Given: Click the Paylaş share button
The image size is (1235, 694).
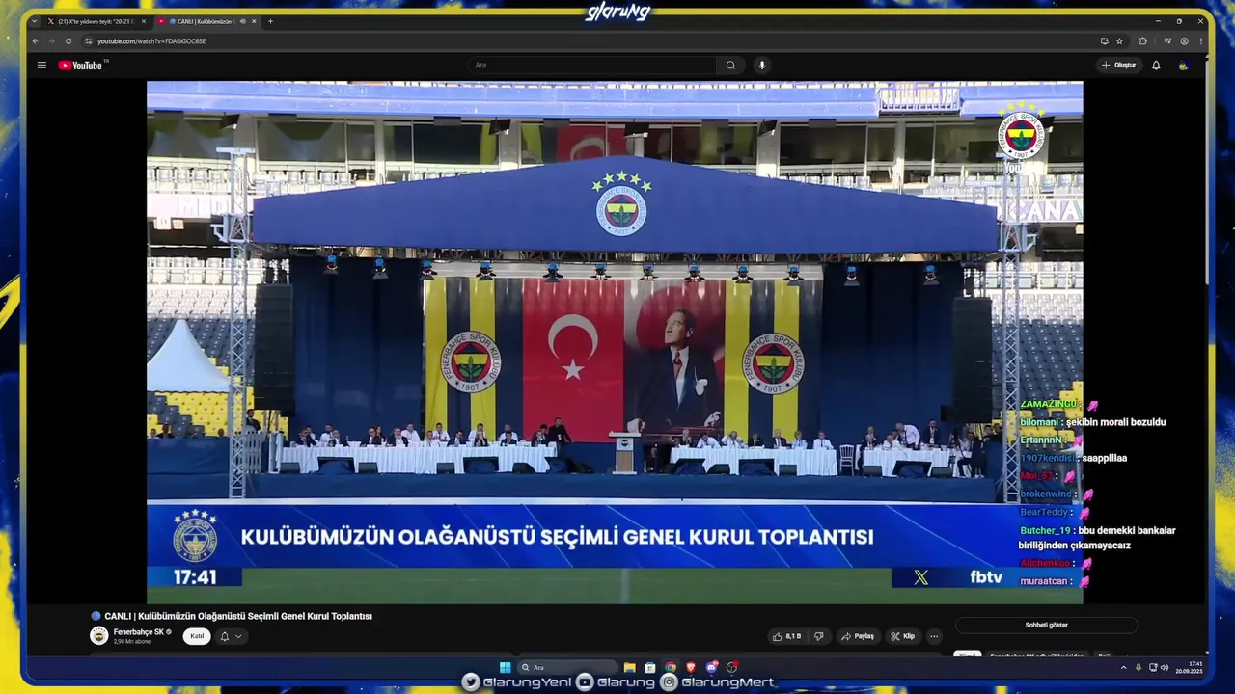Looking at the screenshot, I should point(857,636).
